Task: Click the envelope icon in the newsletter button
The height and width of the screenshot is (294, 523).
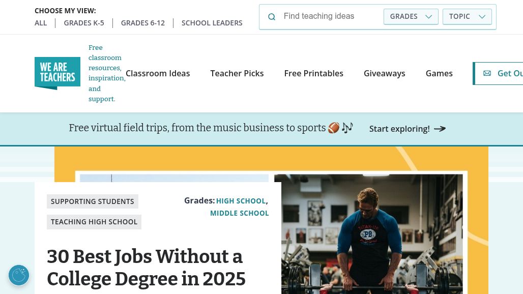Action: 487,73
